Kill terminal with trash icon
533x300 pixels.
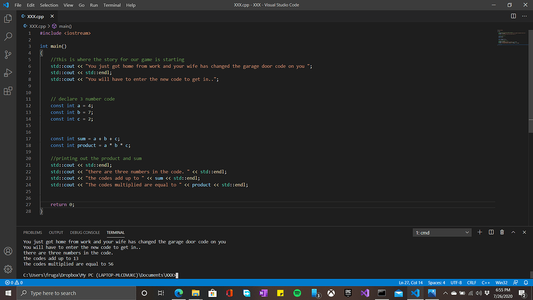[x=502, y=232]
